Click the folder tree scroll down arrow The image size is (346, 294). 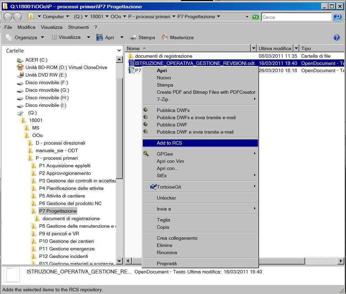click(x=119, y=261)
